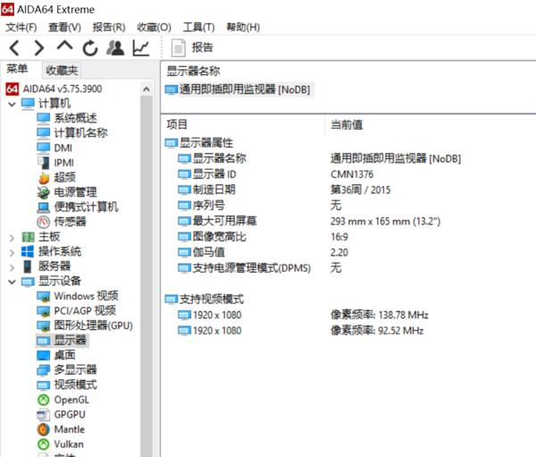The width and height of the screenshot is (536, 457).
Task: Select the 伽马值 row
Action: coord(202,252)
